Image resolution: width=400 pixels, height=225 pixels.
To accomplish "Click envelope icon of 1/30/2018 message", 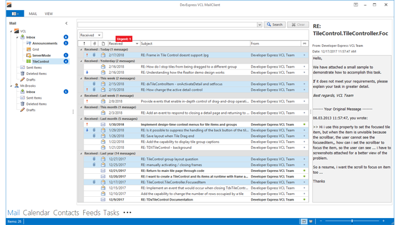I will click(x=102, y=124).
